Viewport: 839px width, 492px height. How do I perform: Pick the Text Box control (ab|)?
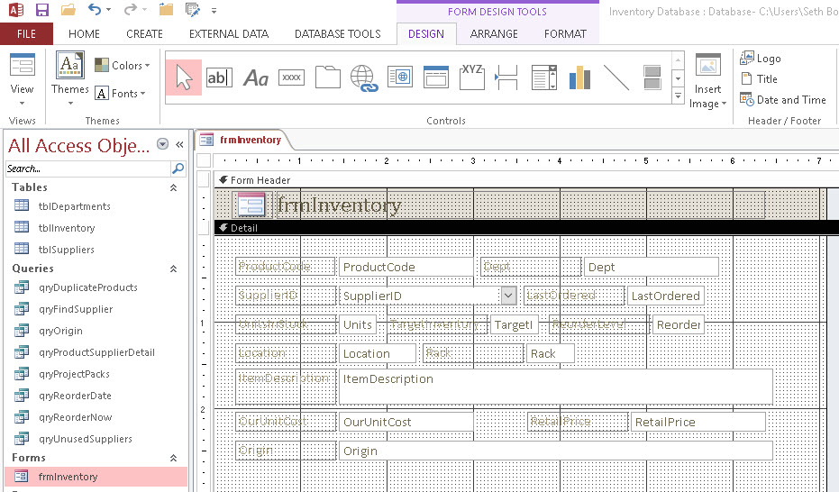pos(219,77)
